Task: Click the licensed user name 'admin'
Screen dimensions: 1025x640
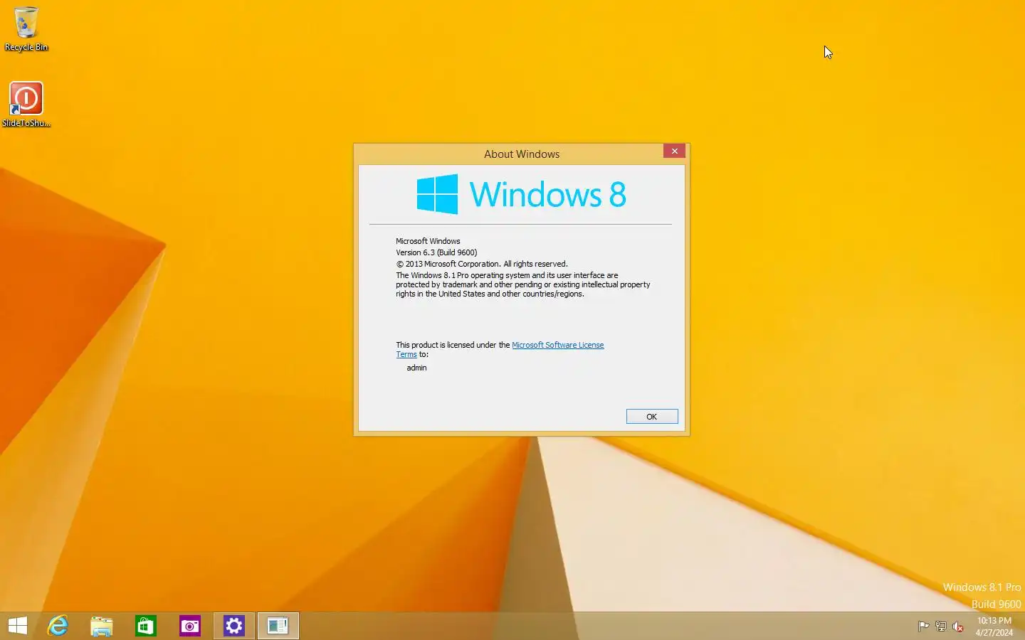Action: (x=416, y=368)
